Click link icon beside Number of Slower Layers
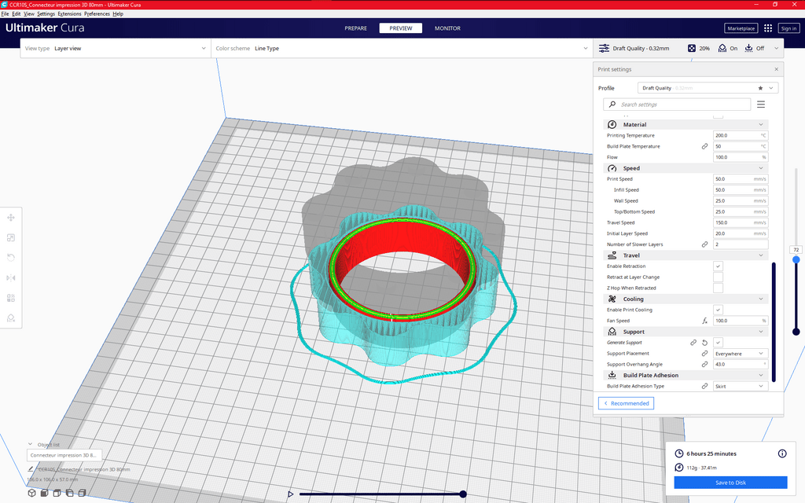The width and height of the screenshot is (805, 503). pyautogui.click(x=705, y=244)
